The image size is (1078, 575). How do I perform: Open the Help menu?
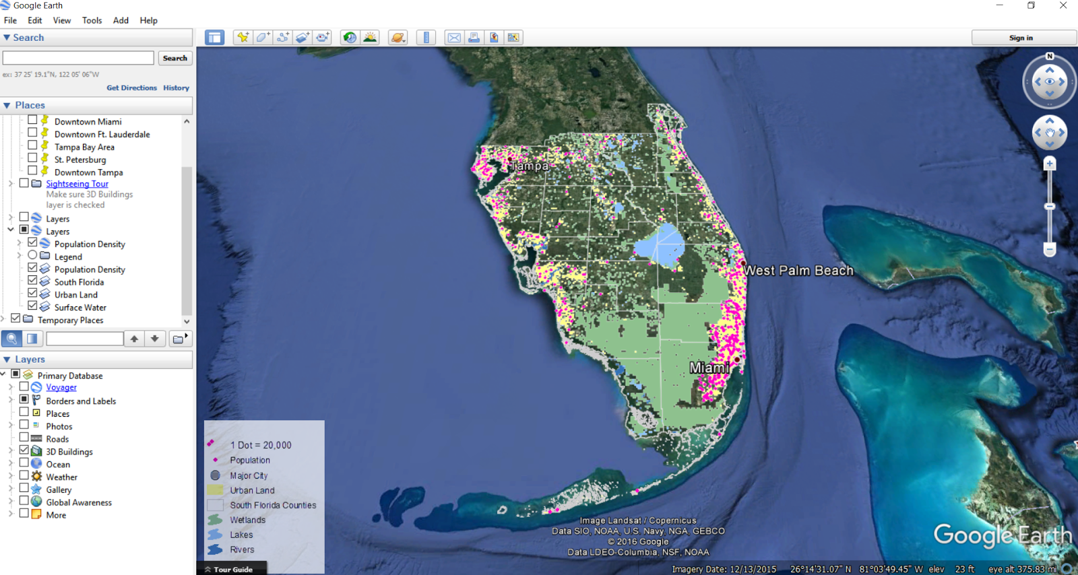(x=149, y=20)
